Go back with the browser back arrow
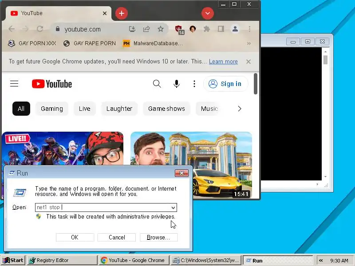This screenshot has width=355, height=266. click(12, 29)
